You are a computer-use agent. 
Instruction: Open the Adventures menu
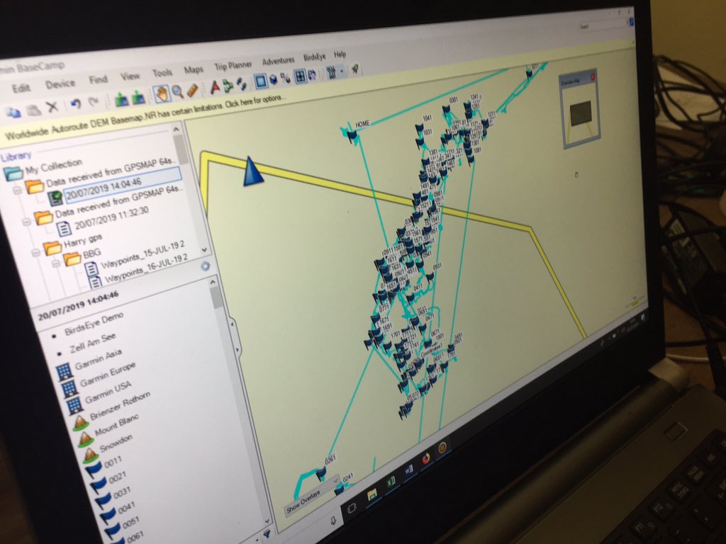pyautogui.click(x=278, y=61)
